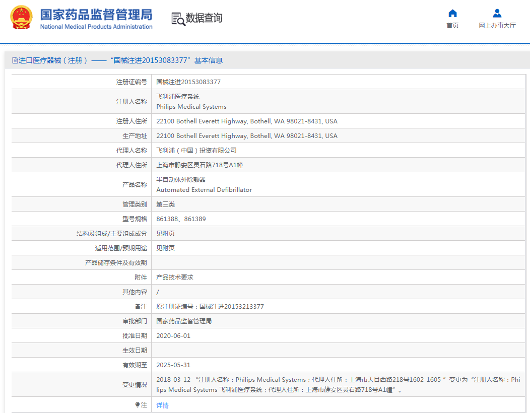530x413 pixels.
Task: Open the 详情 details link
Action: [x=163, y=405]
